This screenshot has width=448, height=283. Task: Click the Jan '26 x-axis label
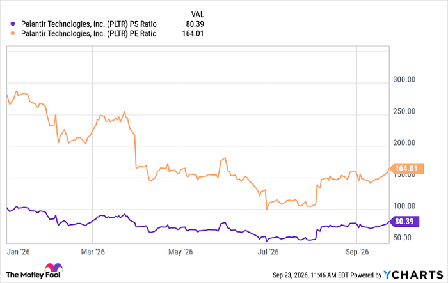pos(18,252)
